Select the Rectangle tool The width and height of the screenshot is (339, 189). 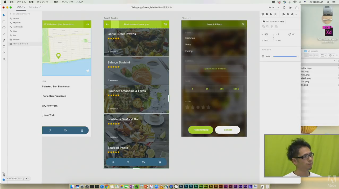pyautogui.click(x=4, y=21)
